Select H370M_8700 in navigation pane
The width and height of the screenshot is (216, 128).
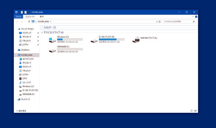27,55
